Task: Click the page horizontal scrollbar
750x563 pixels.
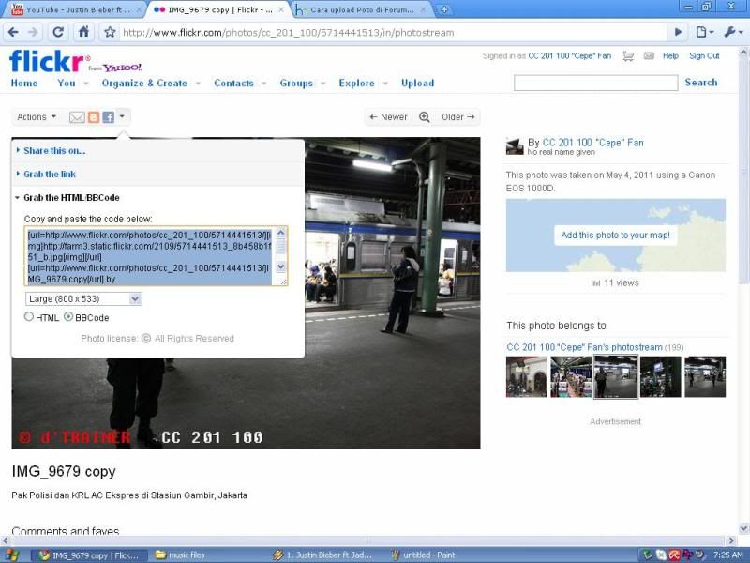Action: click(x=368, y=540)
